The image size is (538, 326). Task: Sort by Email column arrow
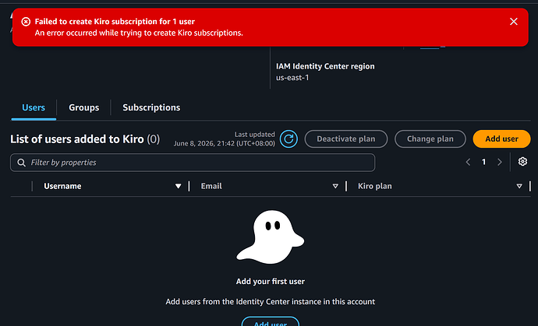tap(335, 186)
